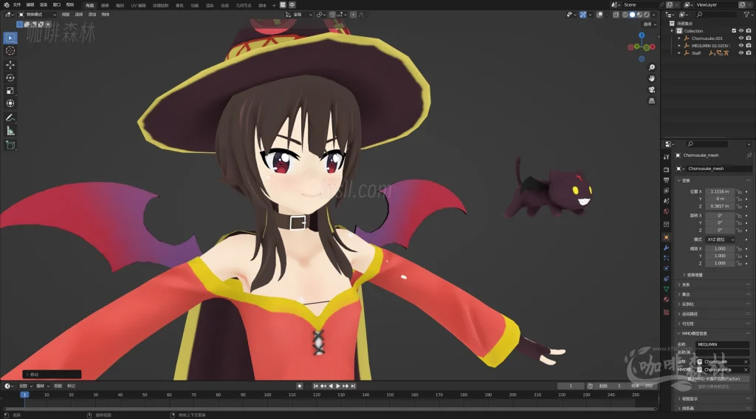Hide Chomusuke.001 in viewport
Screen dimensions: 756x419
(x=741, y=38)
